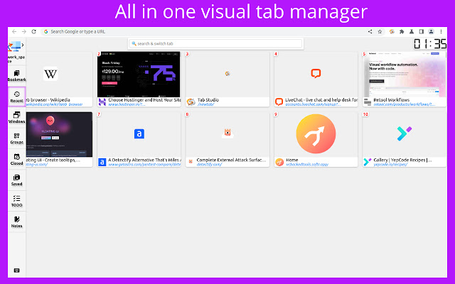Open the Home tab orange logo card
This screenshot has width=455, height=284.
[316, 139]
